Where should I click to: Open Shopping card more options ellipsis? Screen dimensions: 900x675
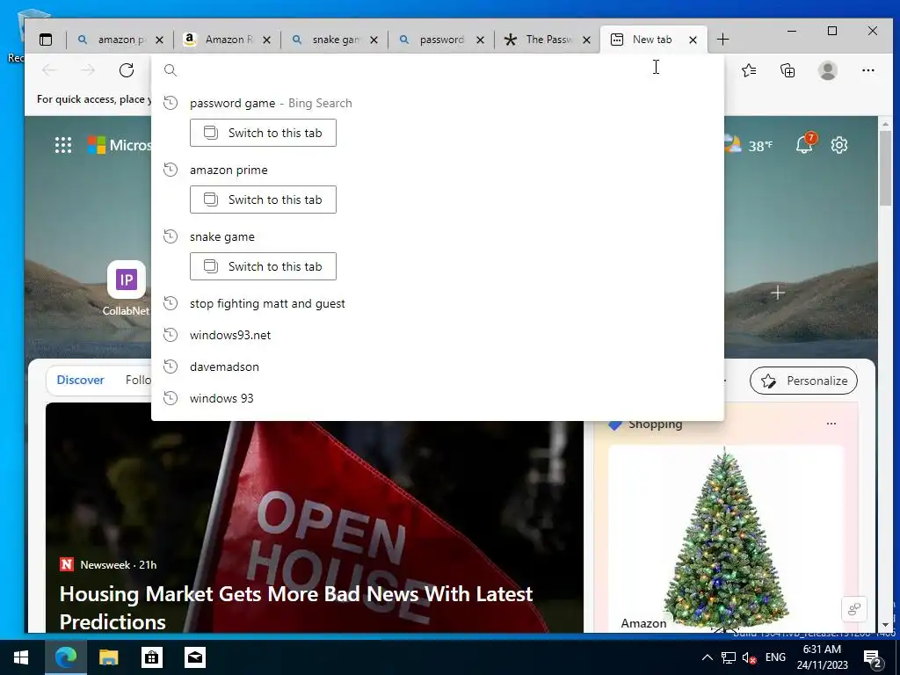(x=831, y=424)
